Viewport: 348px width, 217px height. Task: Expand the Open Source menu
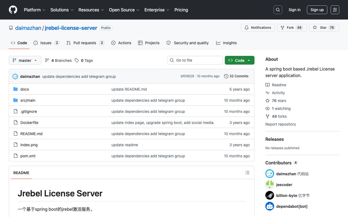(x=124, y=10)
